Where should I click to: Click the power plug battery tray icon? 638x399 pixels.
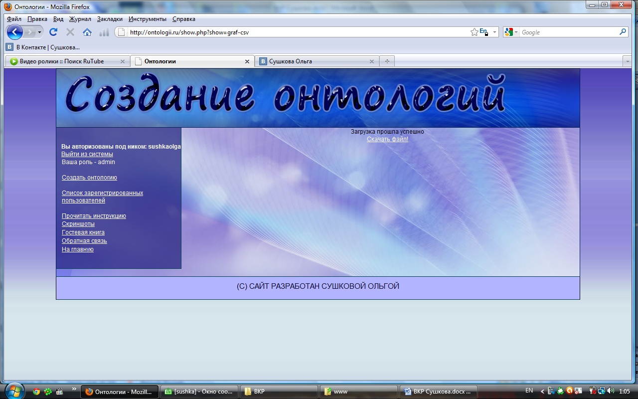pyautogui.click(x=593, y=391)
